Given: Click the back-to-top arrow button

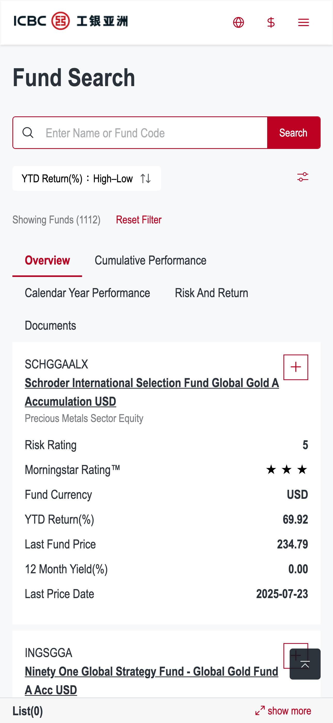Looking at the screenshot, I should [x=305, y=664].
